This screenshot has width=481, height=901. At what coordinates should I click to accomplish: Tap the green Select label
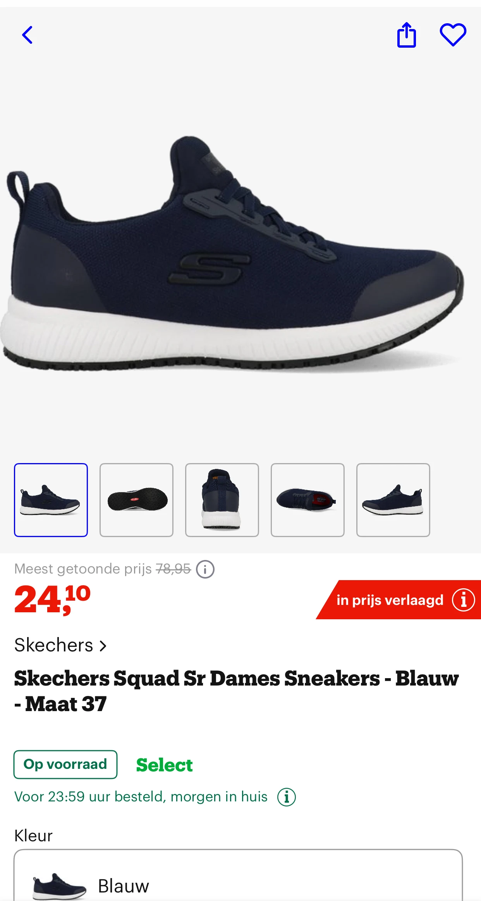click(164, 765)
